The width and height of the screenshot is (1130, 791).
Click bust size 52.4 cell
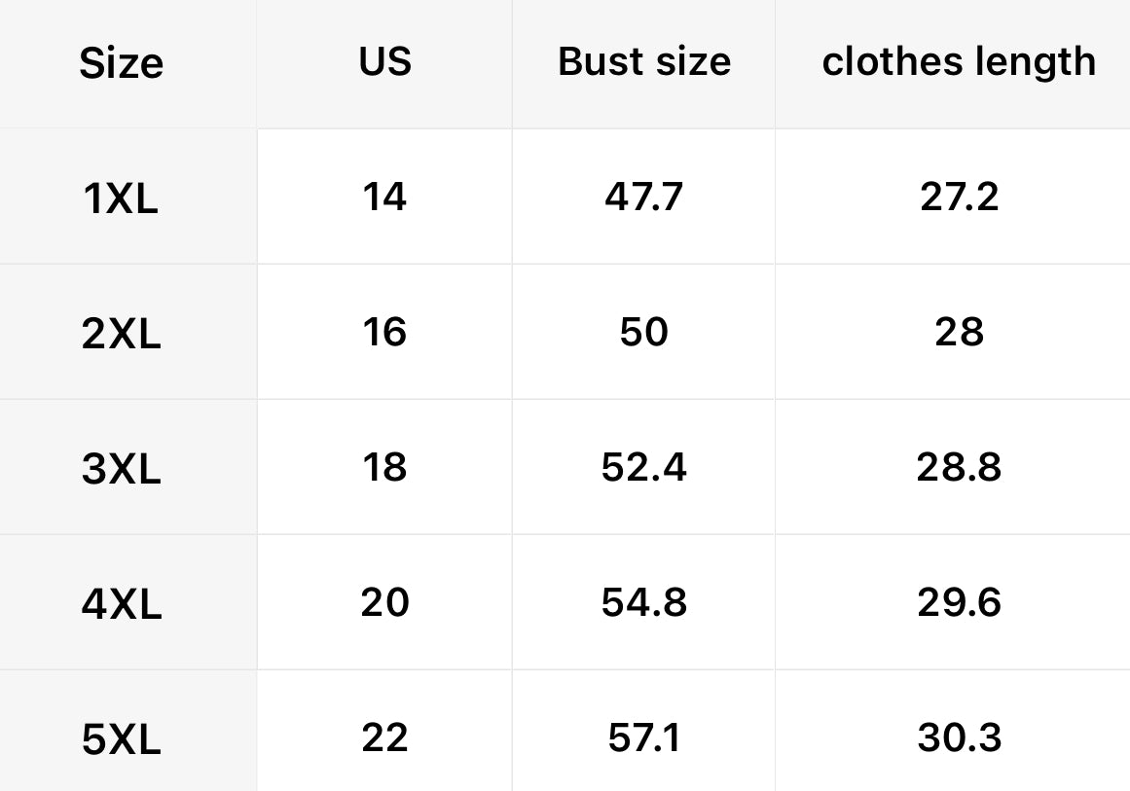643,468
